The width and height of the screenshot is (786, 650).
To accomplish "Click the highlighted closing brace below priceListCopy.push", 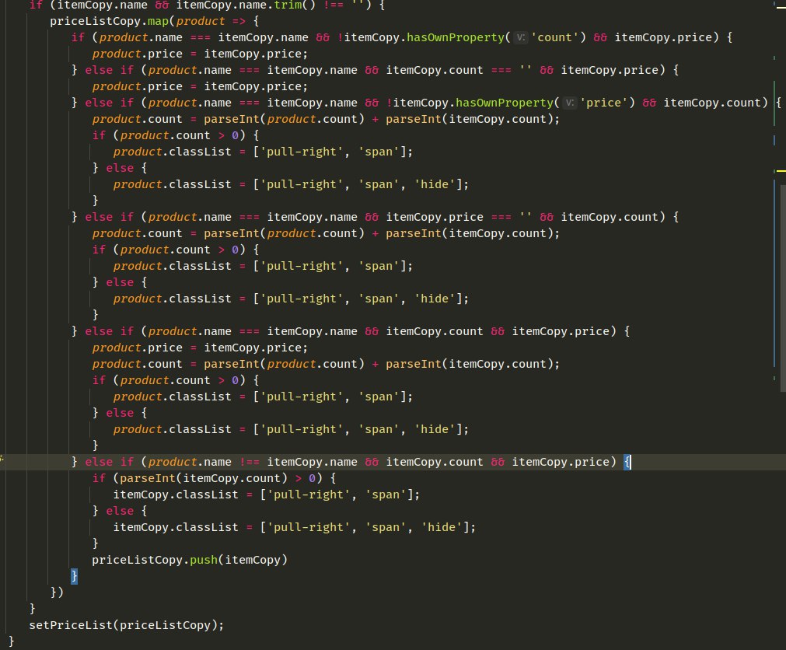I will [74, 576].
